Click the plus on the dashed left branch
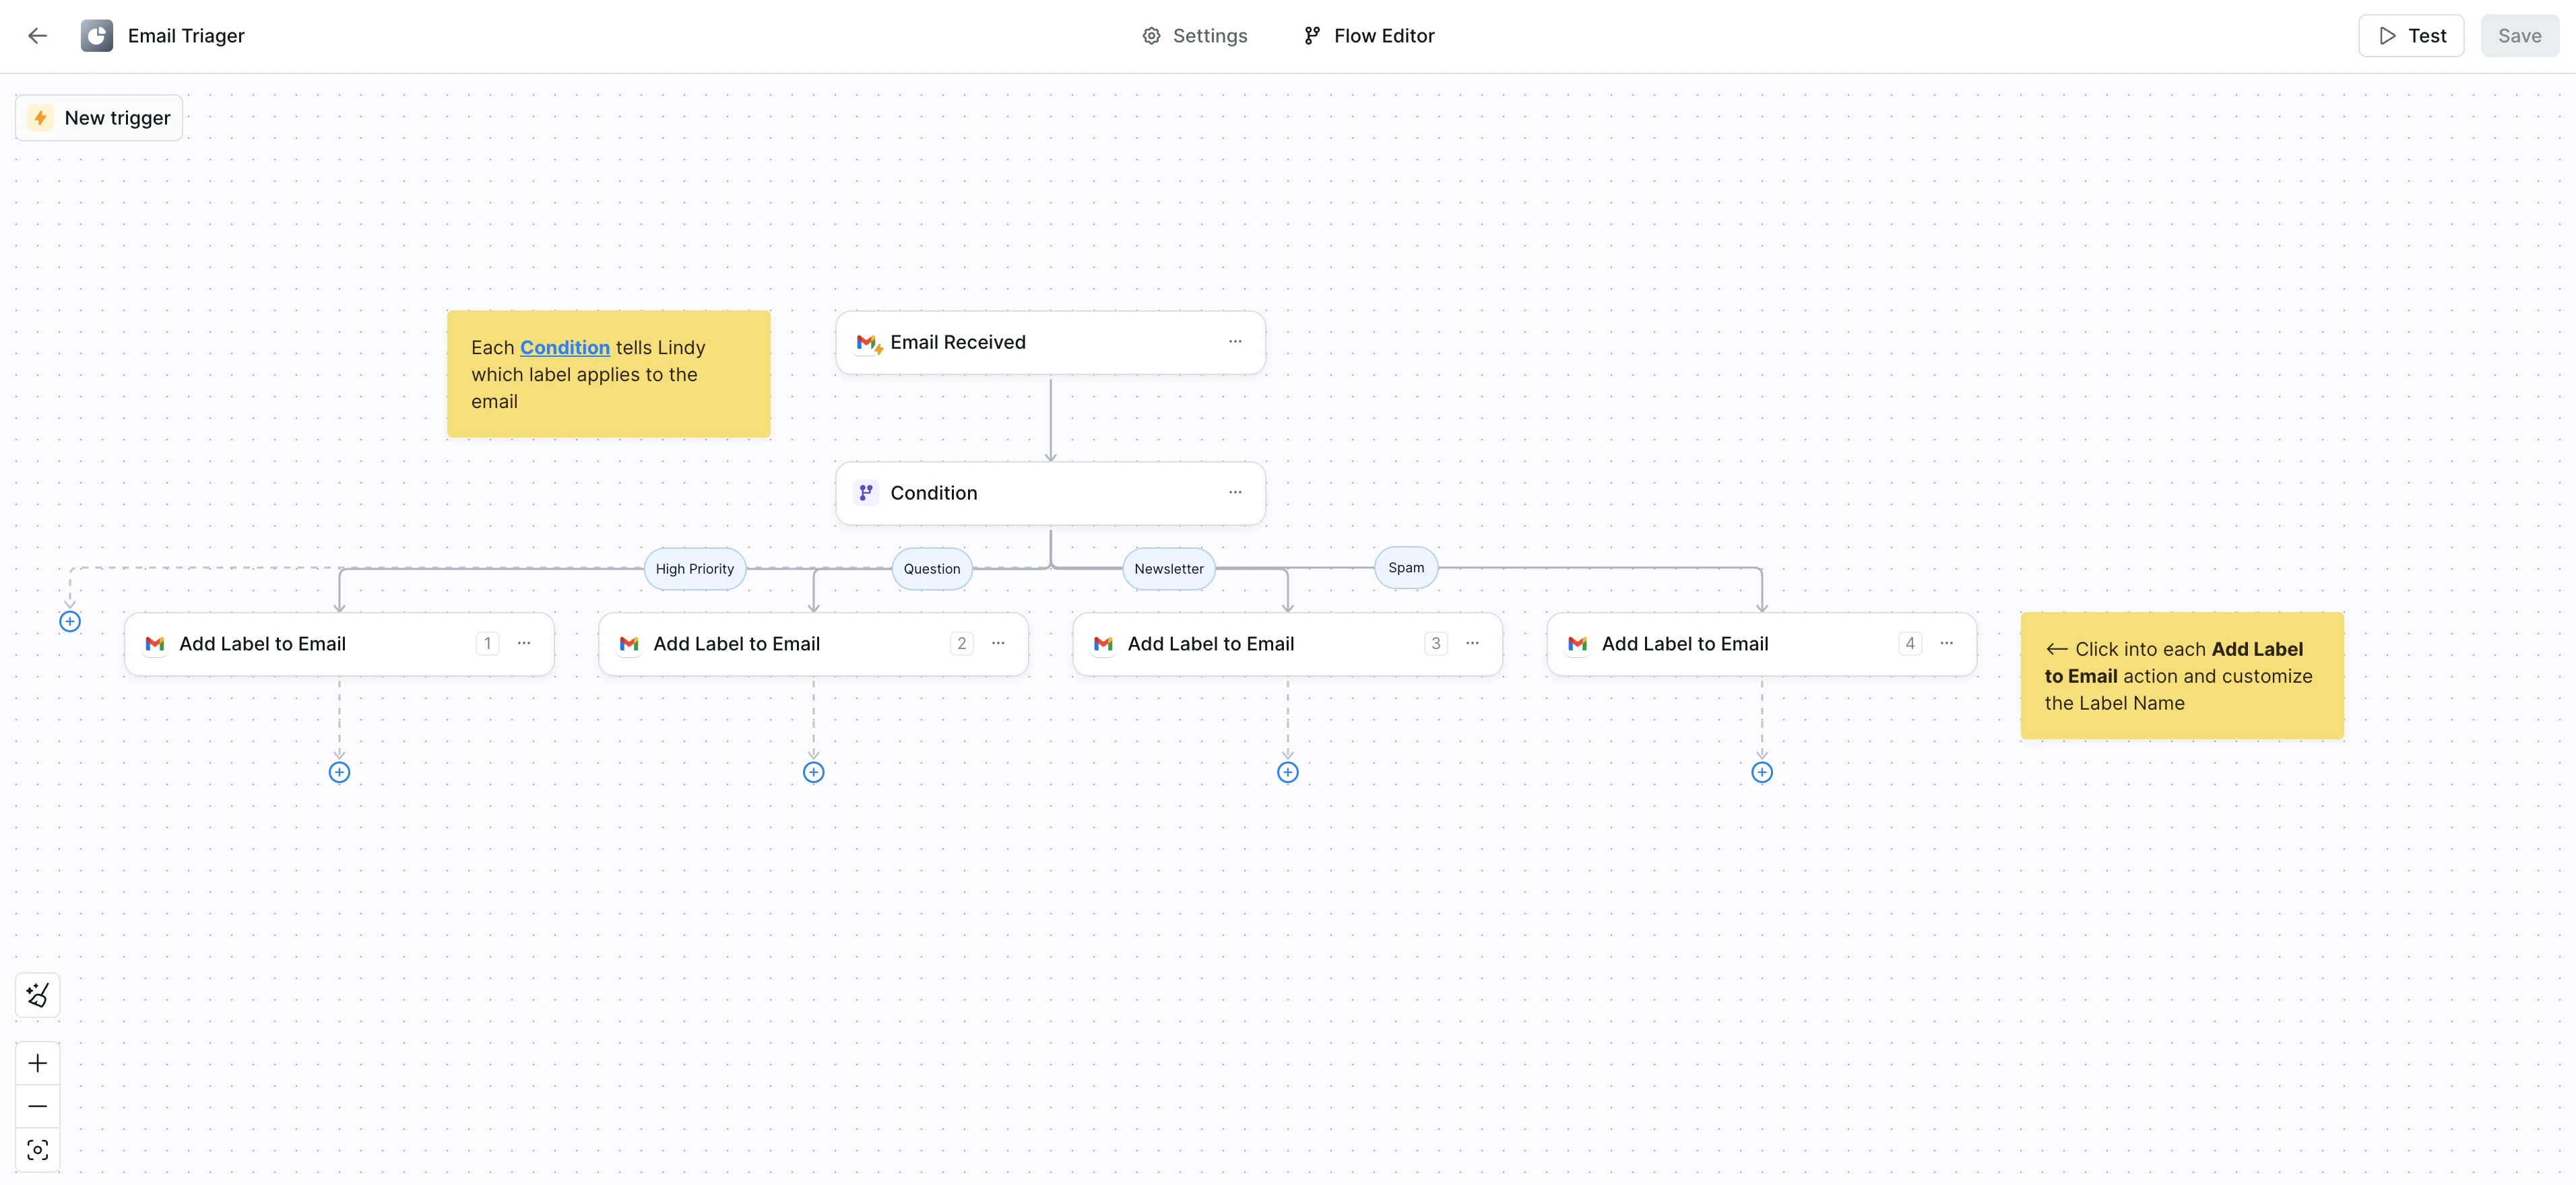The width and height of the screenshot is (2576, 1185). pyautogui.click(x=70, y=621)
